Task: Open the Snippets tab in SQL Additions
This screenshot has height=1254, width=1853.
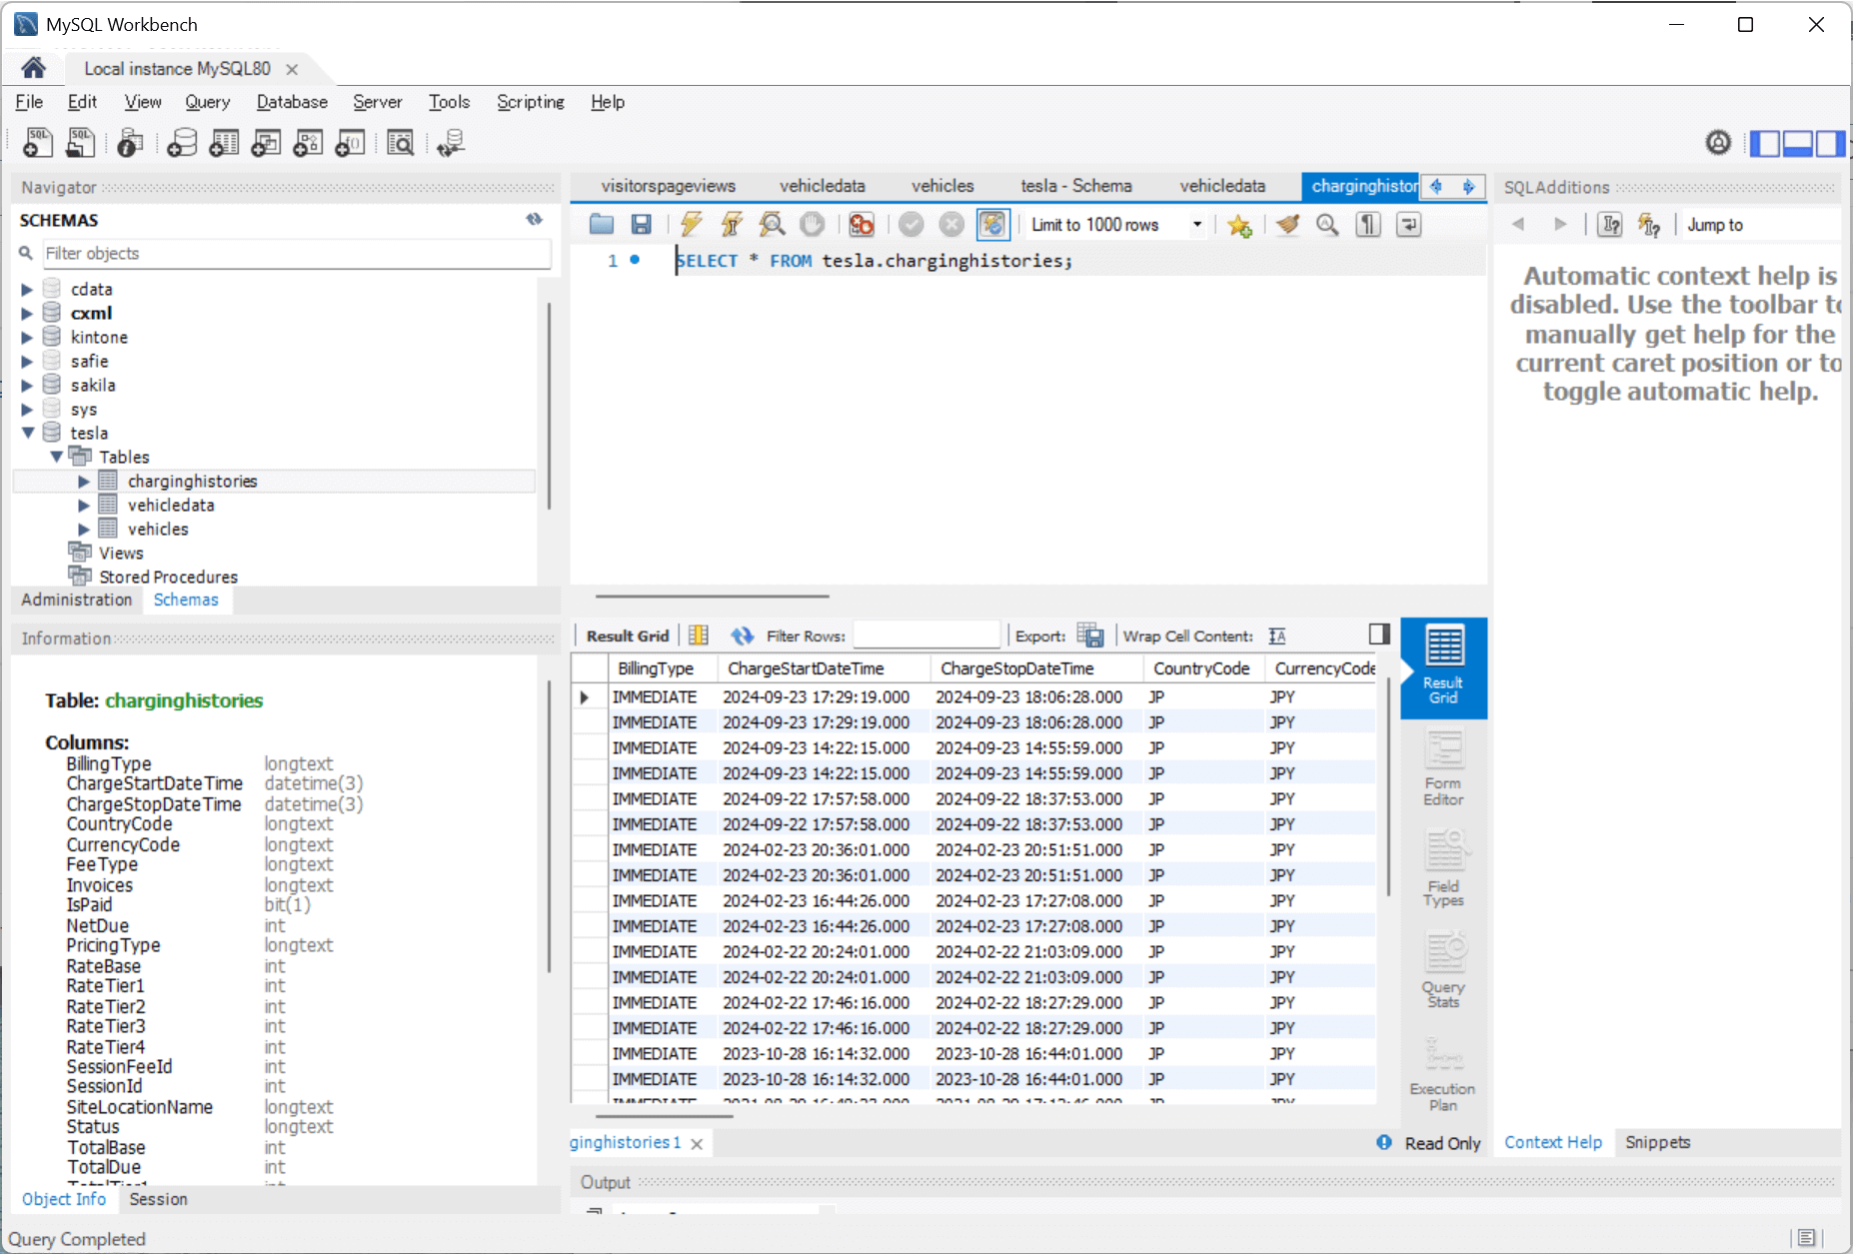Action: [1657, 1142]
